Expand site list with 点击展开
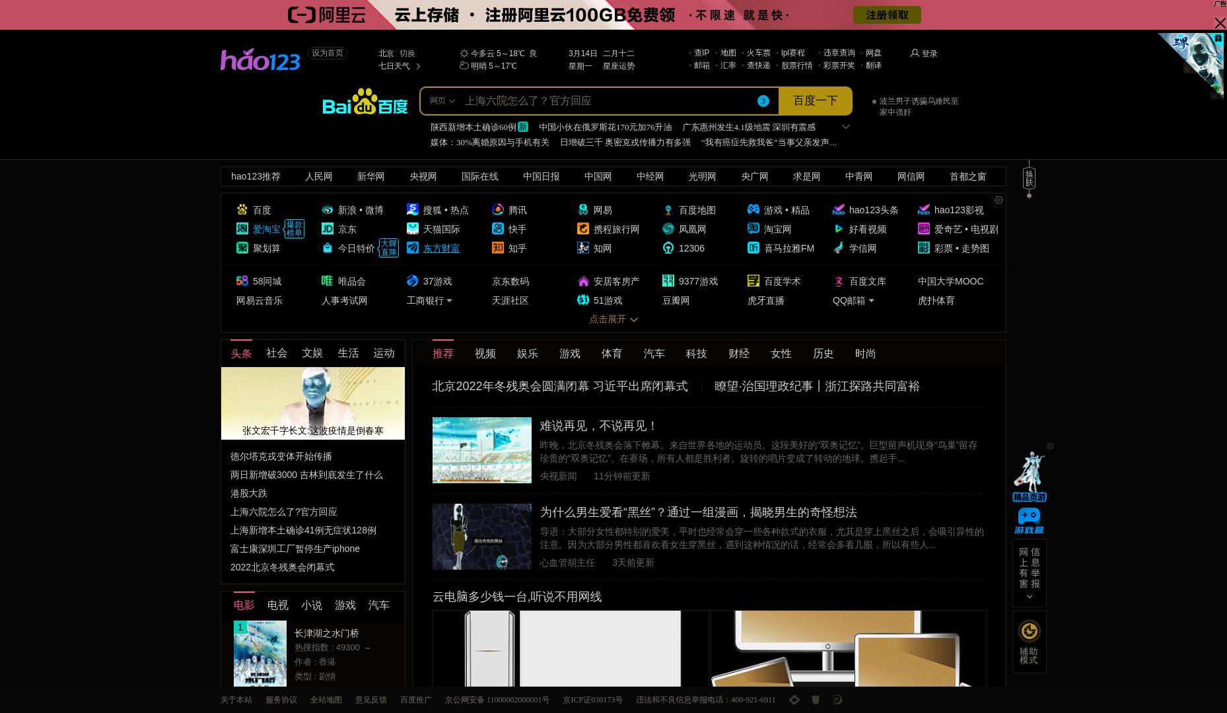This screenshot has height=713, width=1227. [613, 320]
